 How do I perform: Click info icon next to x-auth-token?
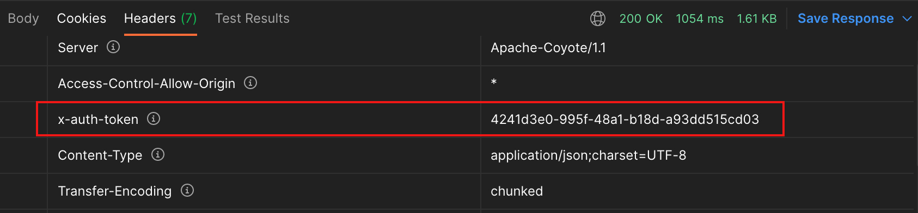pyautogui.click(x=154, y=118)
